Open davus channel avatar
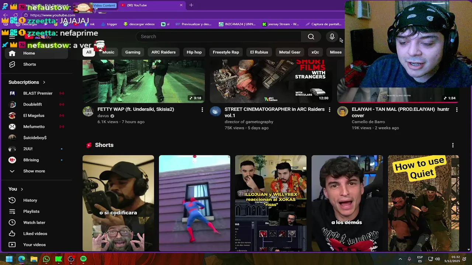The image size is (472, 265). coord(88,111)
